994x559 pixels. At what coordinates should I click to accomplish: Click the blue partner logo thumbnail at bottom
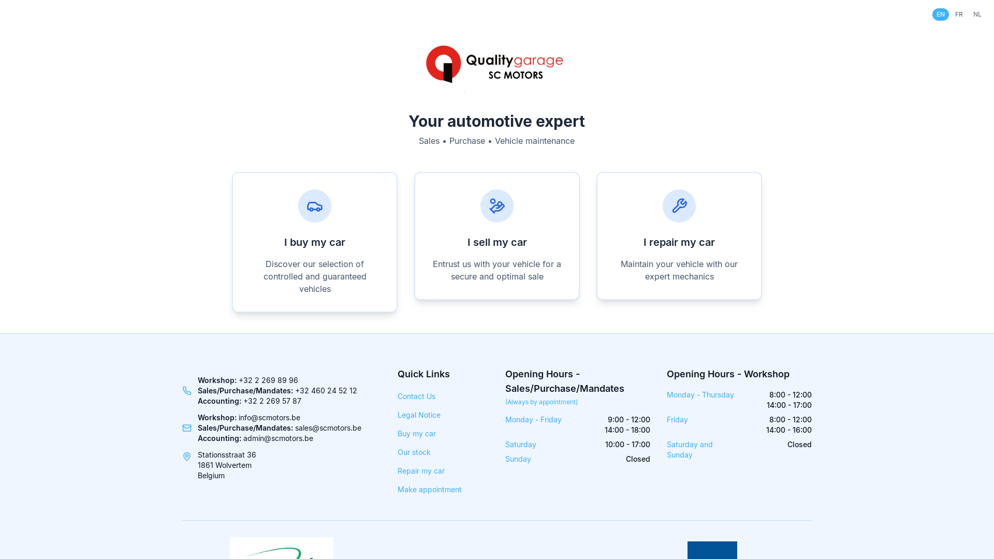point(712,550)
